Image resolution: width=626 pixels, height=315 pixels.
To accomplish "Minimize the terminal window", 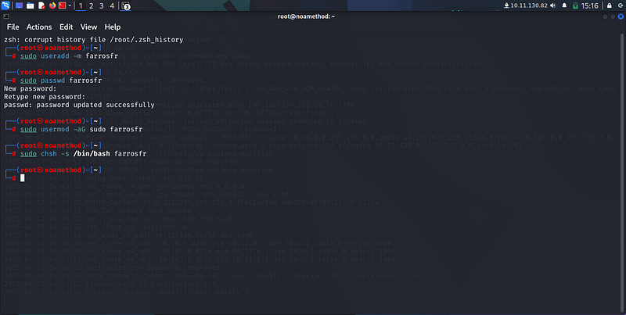I will click(x=605, y=16).
